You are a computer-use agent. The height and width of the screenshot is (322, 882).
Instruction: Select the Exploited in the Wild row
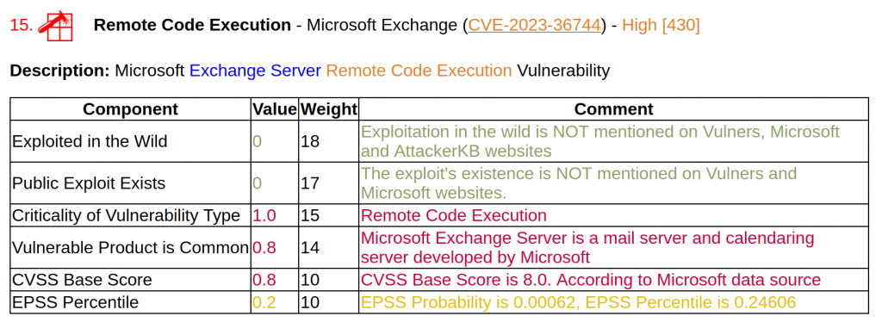pyautogui.click(x=439, y=141)
